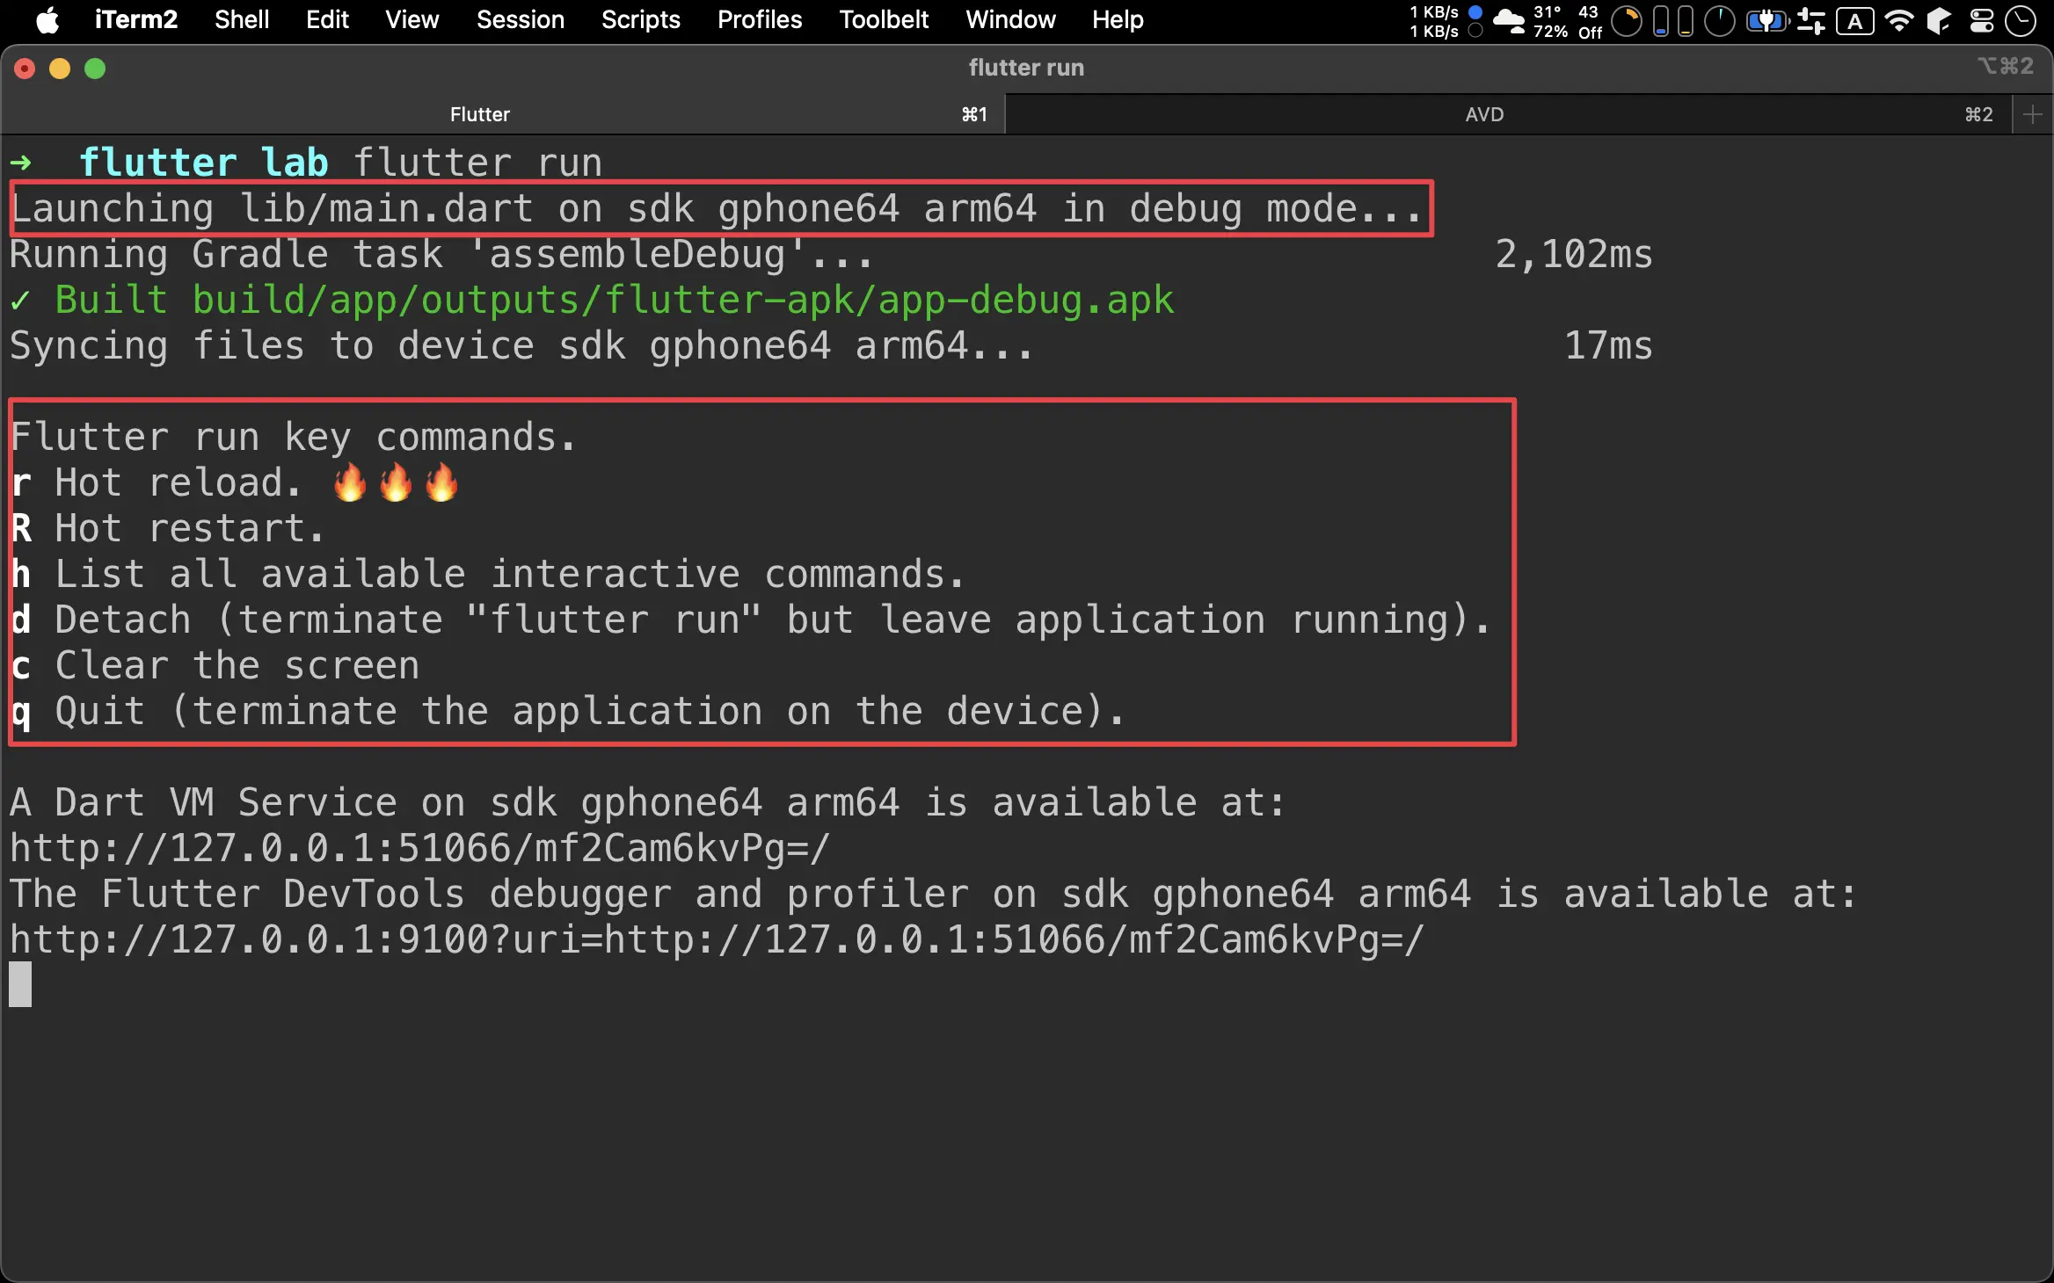Add a new tab with plus button
This screenshot has height=1283, width=2054.
pos(2032,114)
